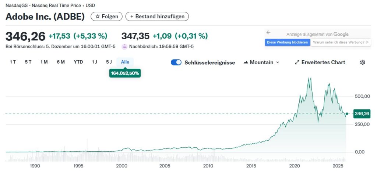The image size is (377, 180).
Task: Click the after-hours moon icon beside Nachbörslich
Action: (x=124, y=47)
